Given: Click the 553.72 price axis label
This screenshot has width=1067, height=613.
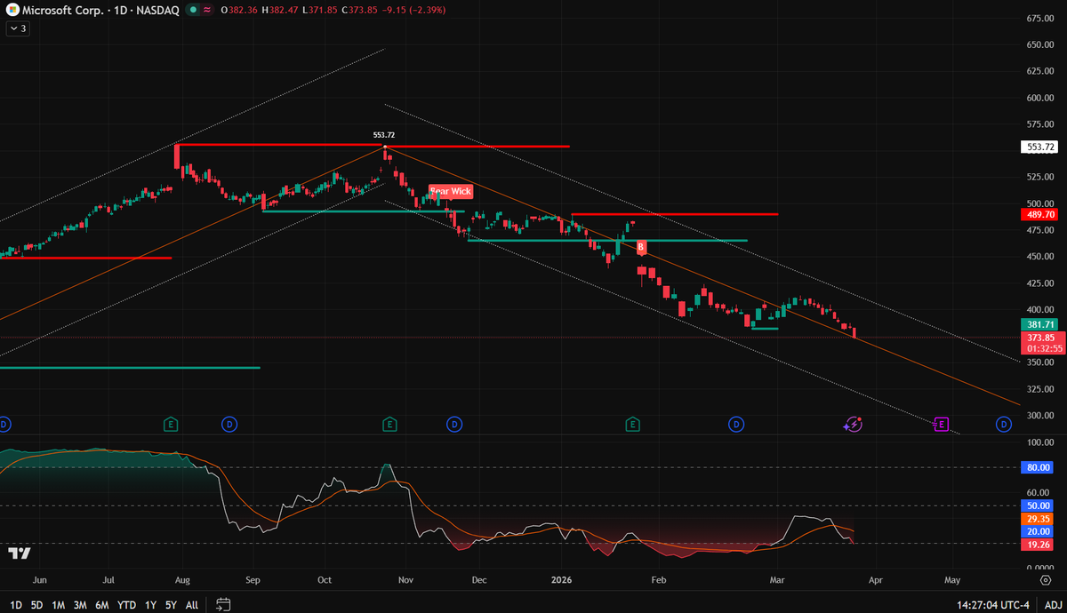Looking at the screenshot, I should coord(1039,147).
